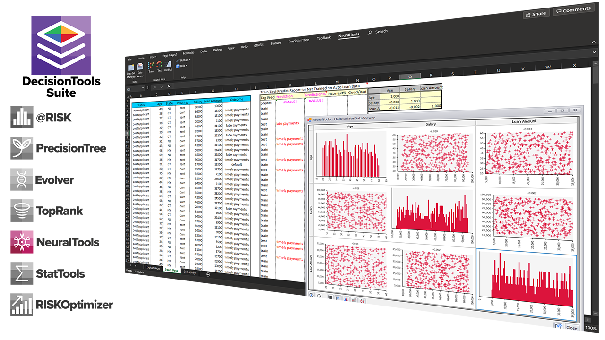Click the Train neural net icon
This screenshot has height=340, width=605.
pos(151,65)
